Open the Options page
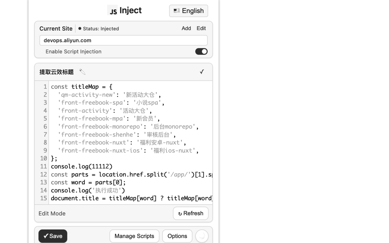Viewport: 389px width, 243px height. (x=177, y=236)
